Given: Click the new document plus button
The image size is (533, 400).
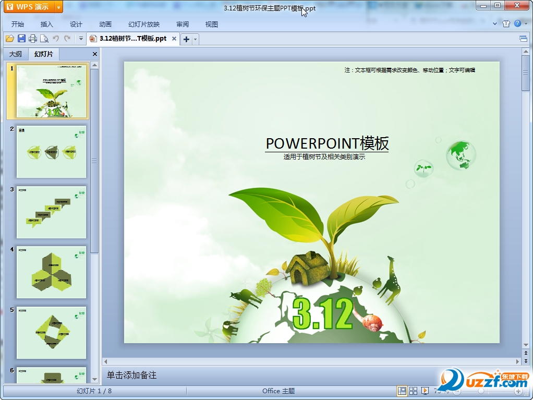Looking at the screenshot, I should click(186, 39).
